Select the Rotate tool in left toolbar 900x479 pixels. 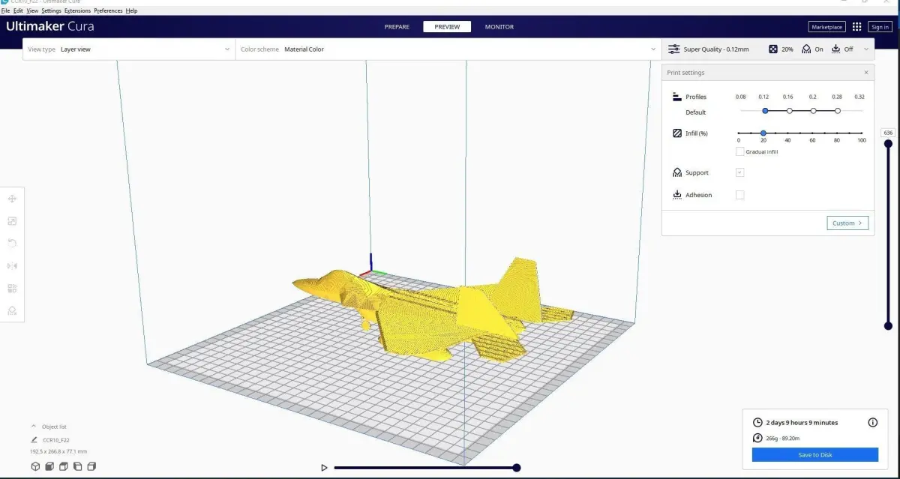(x=12, y=244)
